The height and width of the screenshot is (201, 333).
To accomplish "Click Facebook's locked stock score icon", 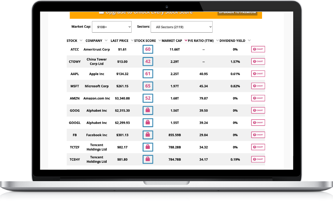I will click(x=148, y=135).
